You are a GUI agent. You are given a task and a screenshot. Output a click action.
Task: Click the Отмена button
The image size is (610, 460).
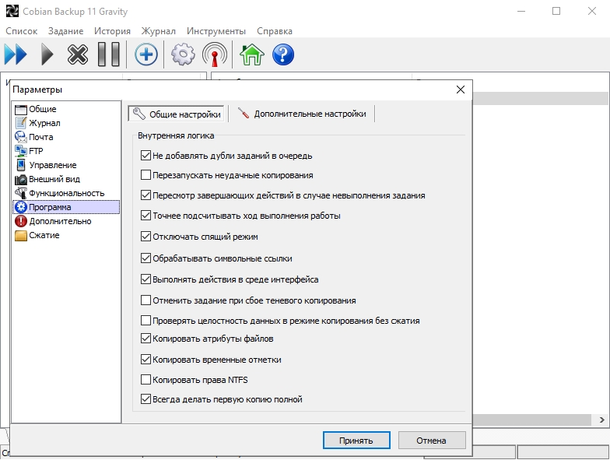tap(431, 441)
